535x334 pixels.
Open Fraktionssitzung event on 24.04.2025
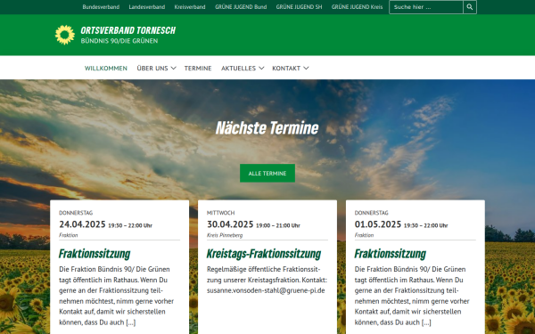(x=95, y=254)
